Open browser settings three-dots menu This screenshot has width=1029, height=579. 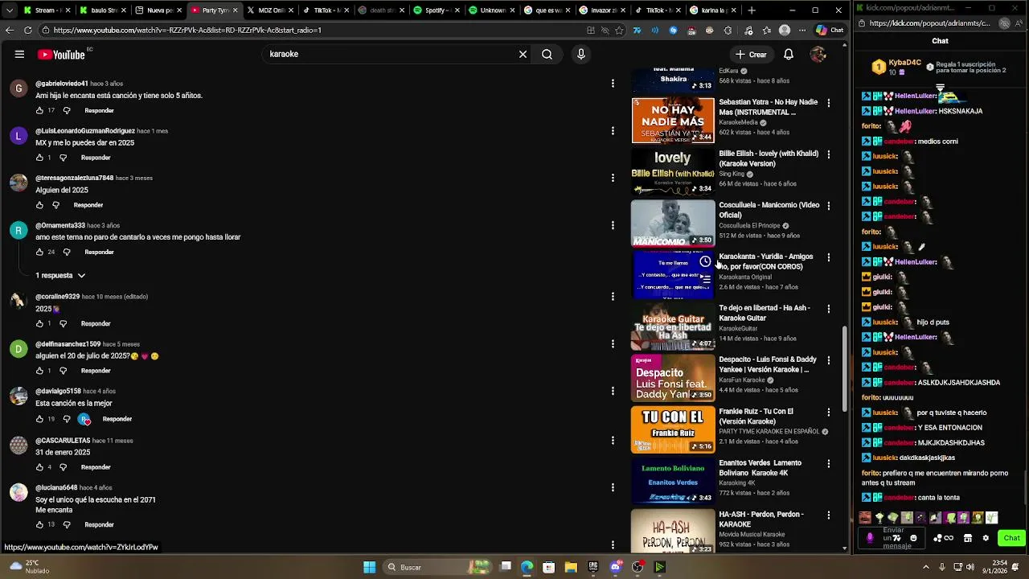coord(801,31)
